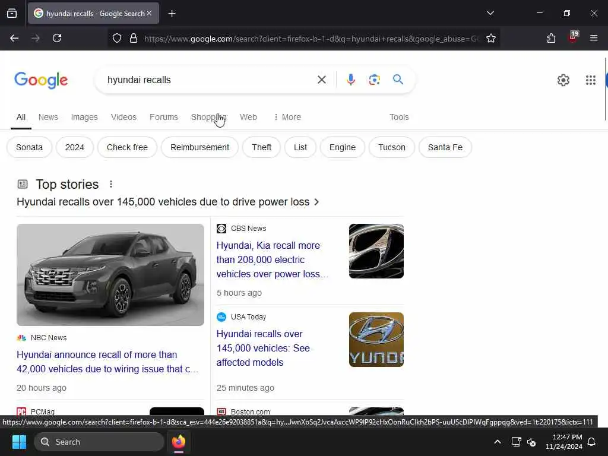Select the Theft suggestion chip
The height and width of the screenshot is (456, 608).
pos(261,147)
